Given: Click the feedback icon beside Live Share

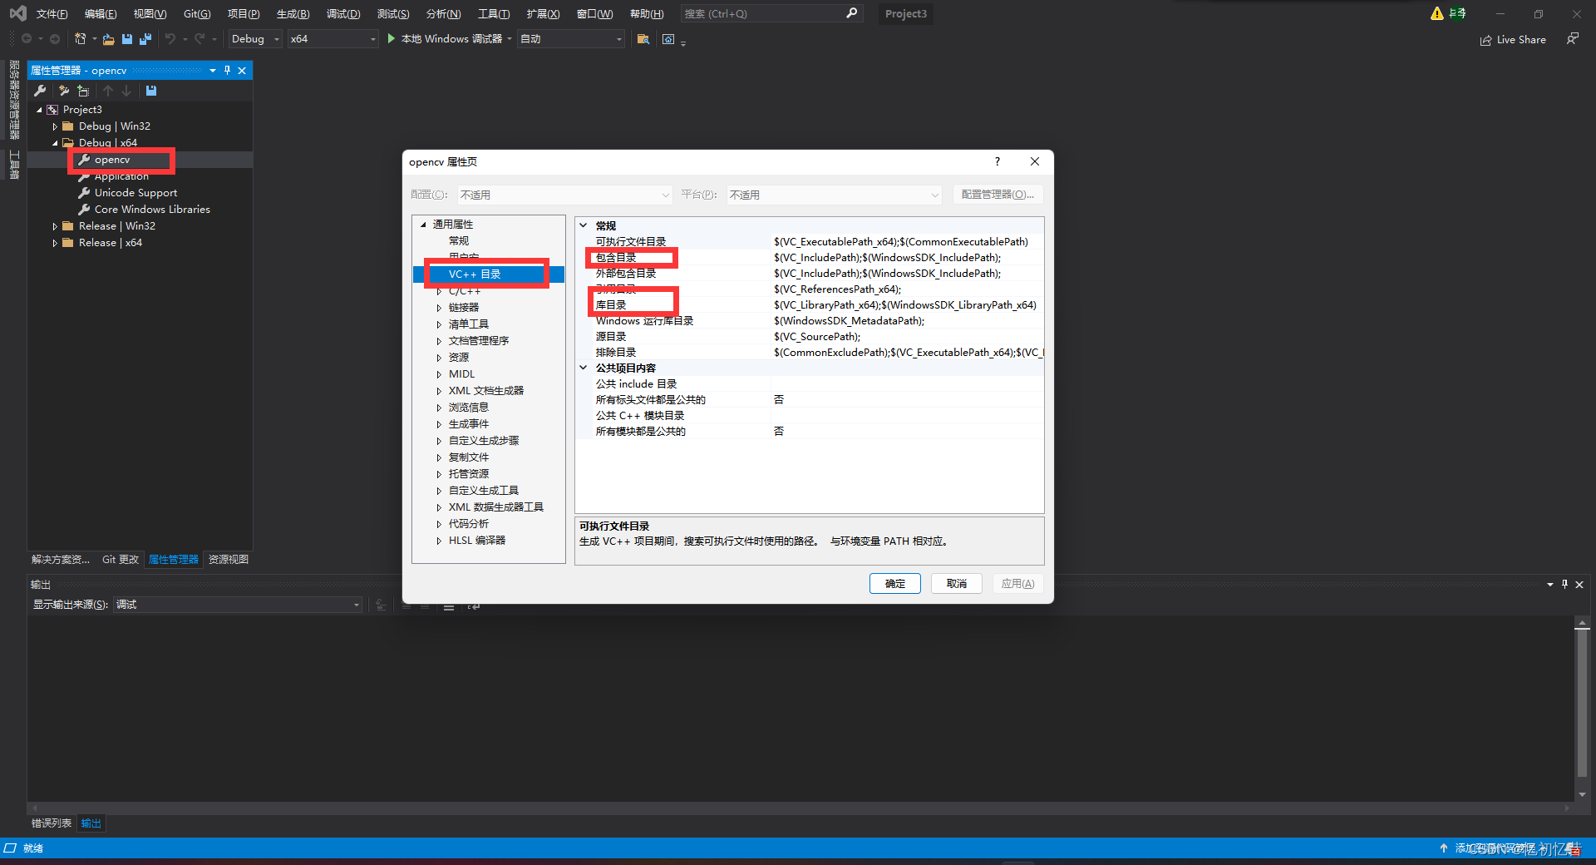Looking at the screenshot, I should coord(1572,39).
